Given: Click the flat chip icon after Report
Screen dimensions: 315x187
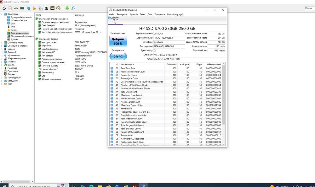Looking at the screenshot, I should 16,8.
